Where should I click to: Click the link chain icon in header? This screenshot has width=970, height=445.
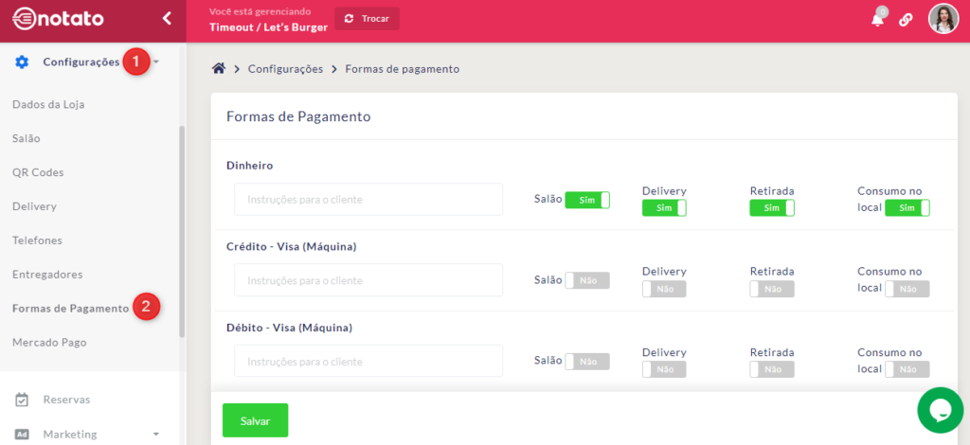coord(906,20)
